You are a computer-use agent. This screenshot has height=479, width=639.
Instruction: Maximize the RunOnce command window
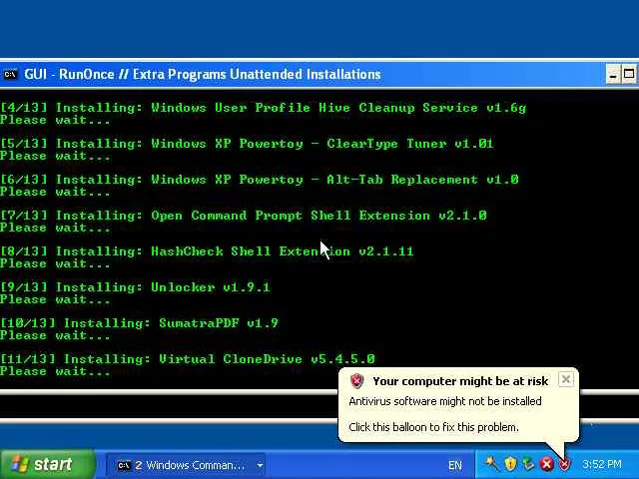[x=629, y=75]
